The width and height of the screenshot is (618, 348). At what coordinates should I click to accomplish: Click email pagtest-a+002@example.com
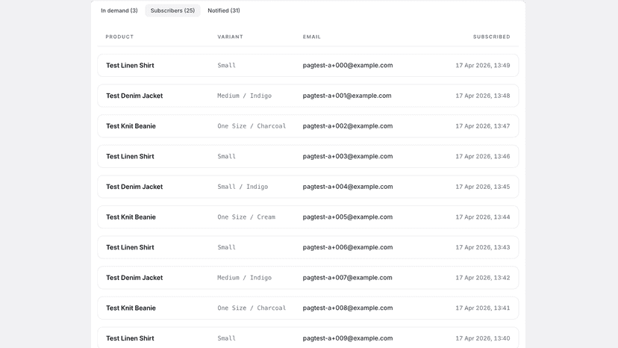348,126
